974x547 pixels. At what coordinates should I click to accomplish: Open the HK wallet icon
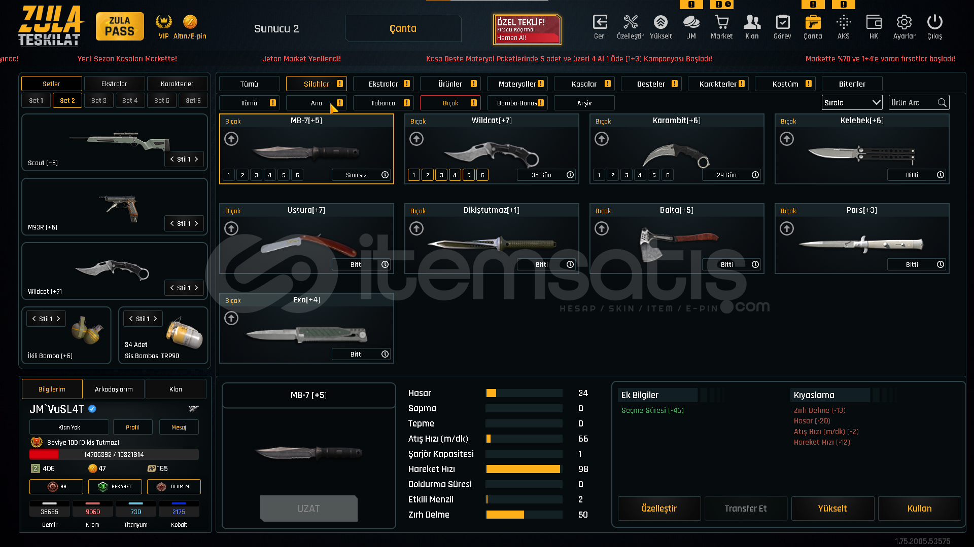(x=874, y=22)
